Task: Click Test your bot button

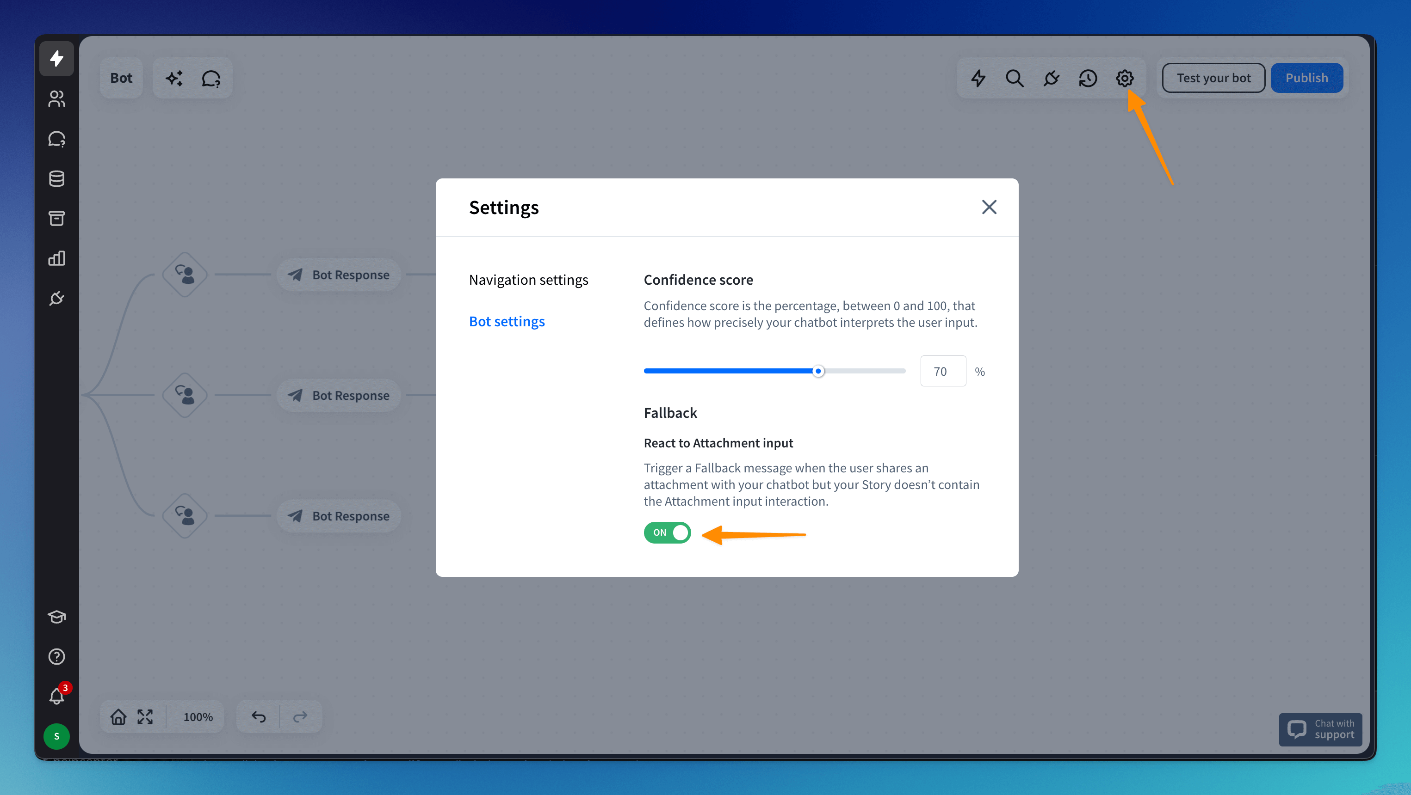Action: (x=1213, y=78)
